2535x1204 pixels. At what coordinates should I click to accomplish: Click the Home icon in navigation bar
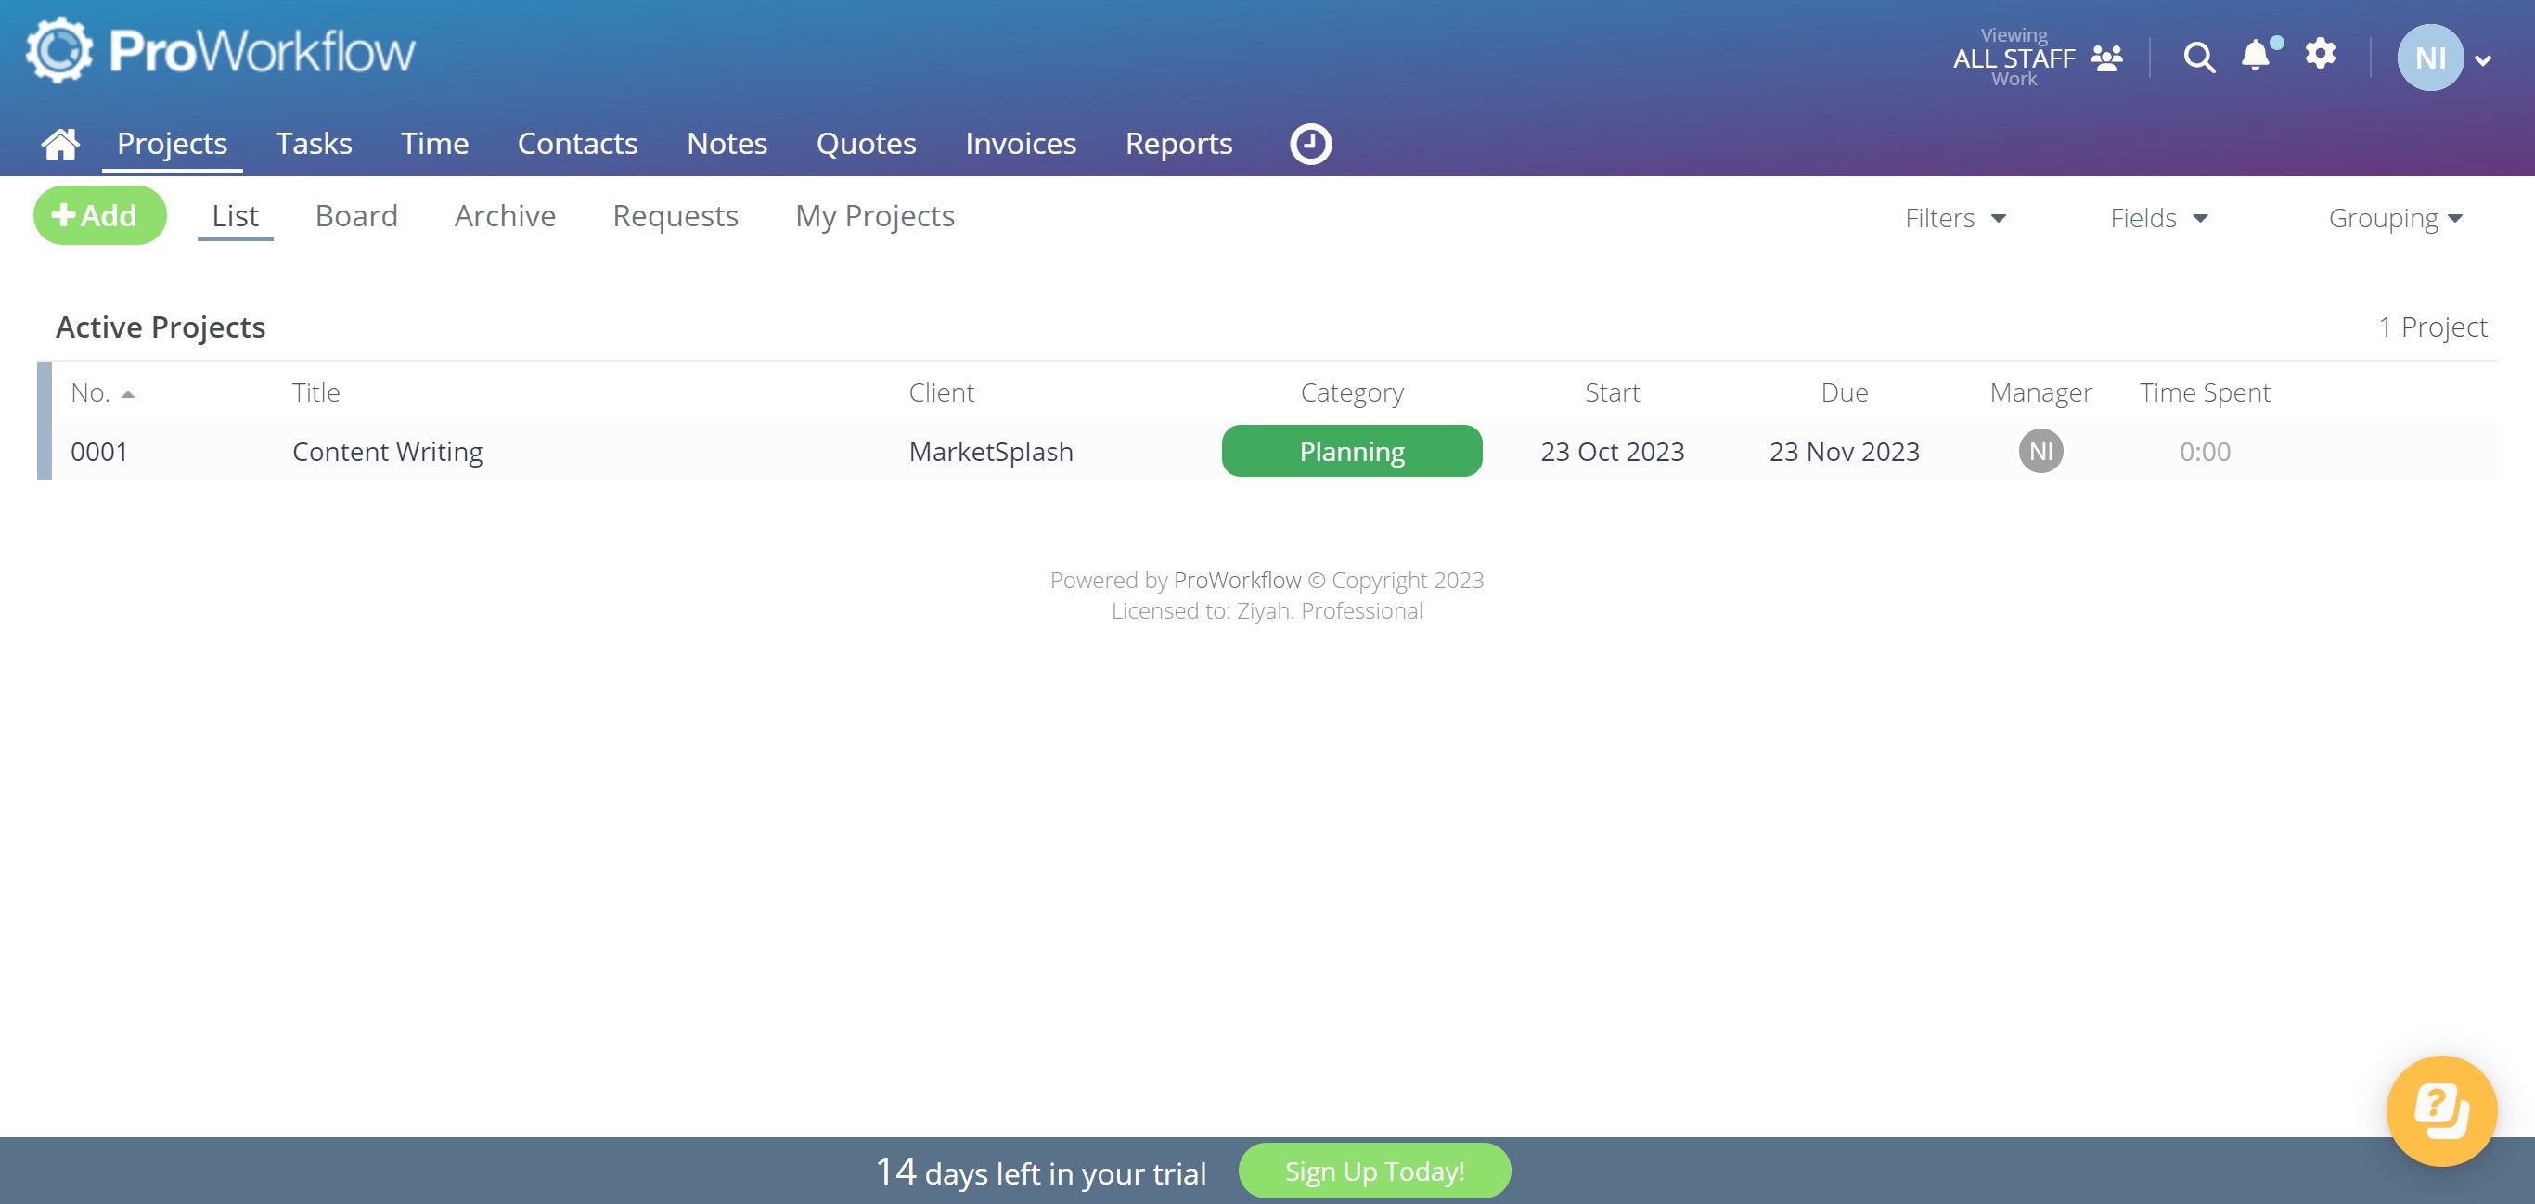coord(60,144)
